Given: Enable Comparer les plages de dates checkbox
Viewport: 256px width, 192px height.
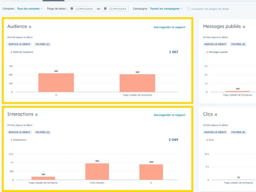Looking at the screenshot, I should click(x=188, y=9).
